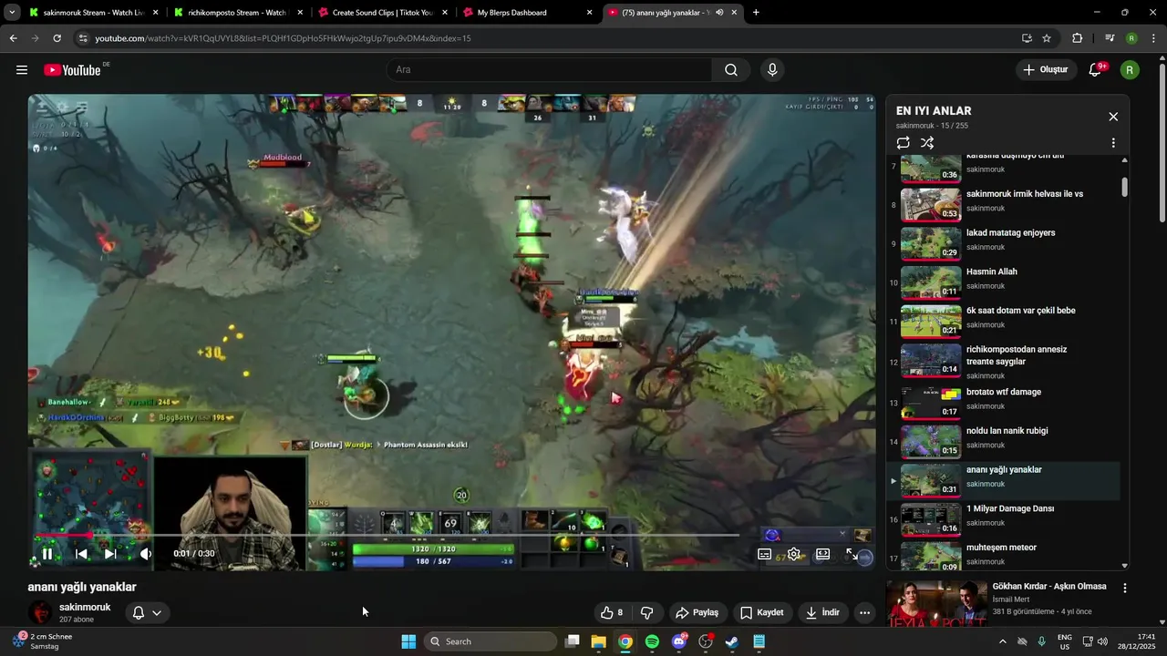The image size is (1167, 656).
Task: Save video with Kaydet button
Action: point(762,612)
